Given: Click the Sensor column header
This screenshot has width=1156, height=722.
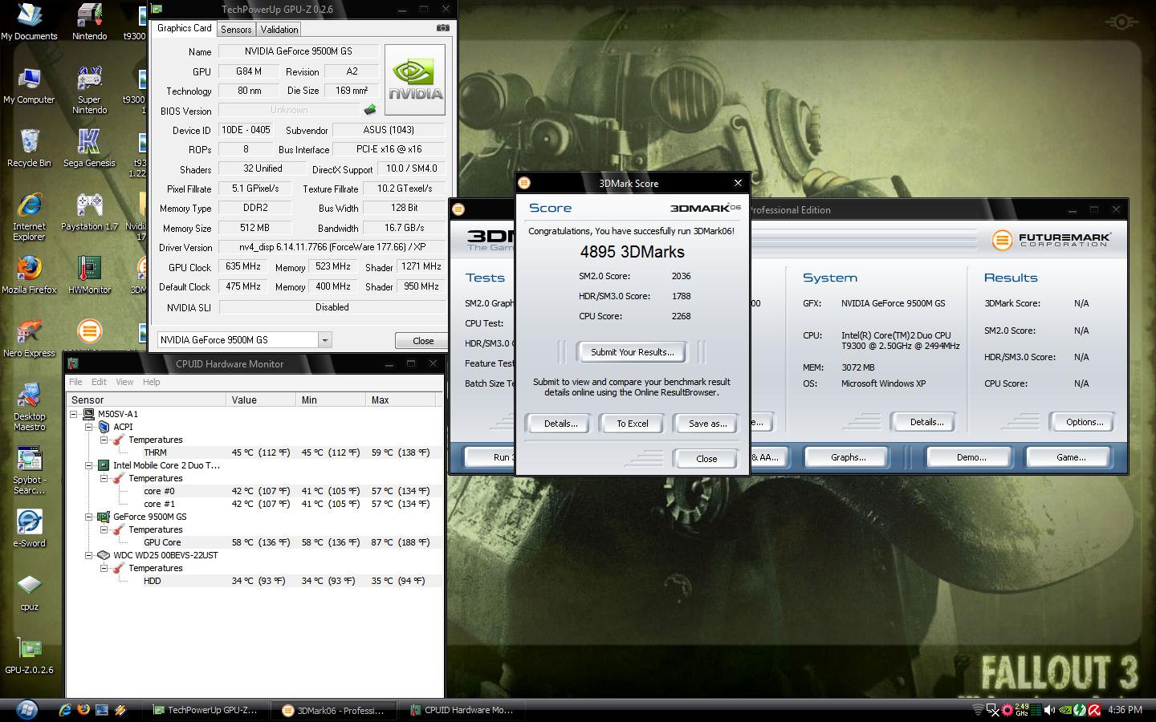Looking at the screenshot, I should [x=146, y=400].
